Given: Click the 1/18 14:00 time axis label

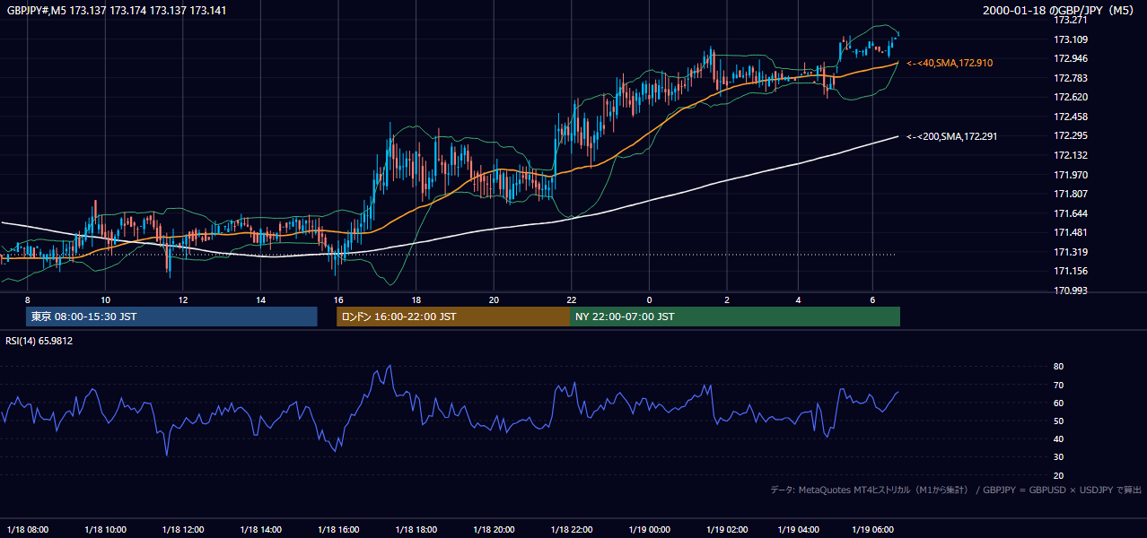Looking at the screenshot, I should (x=261, y=529).
